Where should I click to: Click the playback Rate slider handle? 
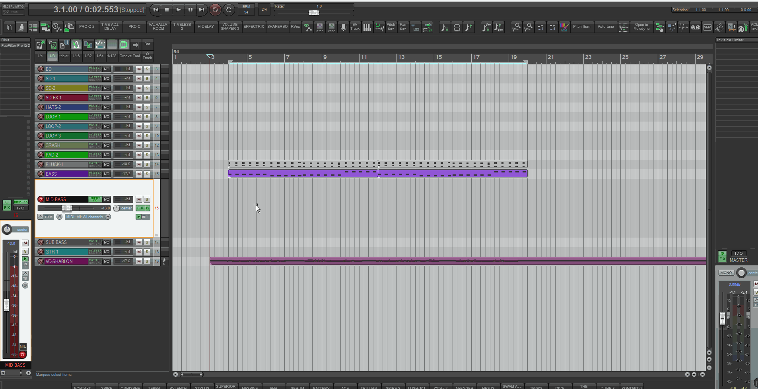pos(314,13)
